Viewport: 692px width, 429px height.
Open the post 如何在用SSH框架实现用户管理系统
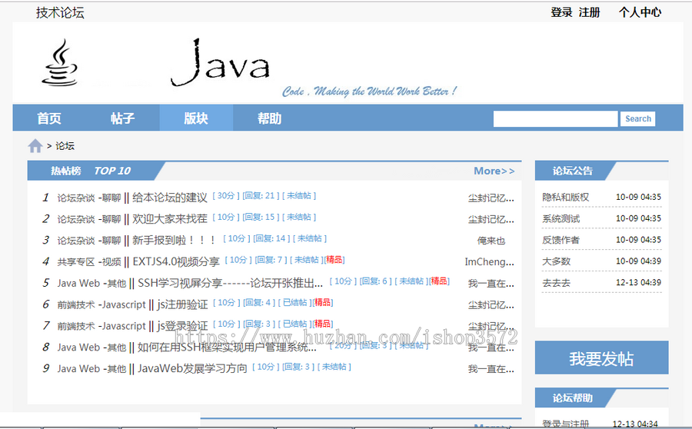[227, 348]
